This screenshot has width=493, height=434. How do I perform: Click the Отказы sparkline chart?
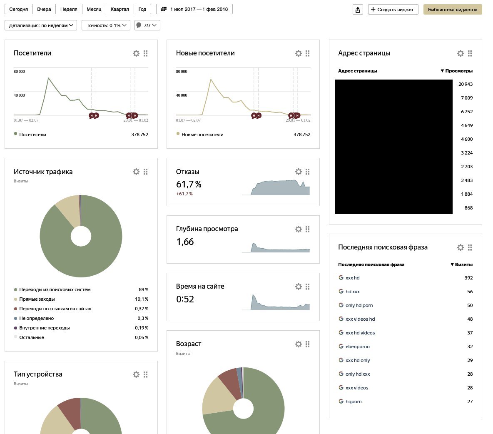tap(276, 187)
